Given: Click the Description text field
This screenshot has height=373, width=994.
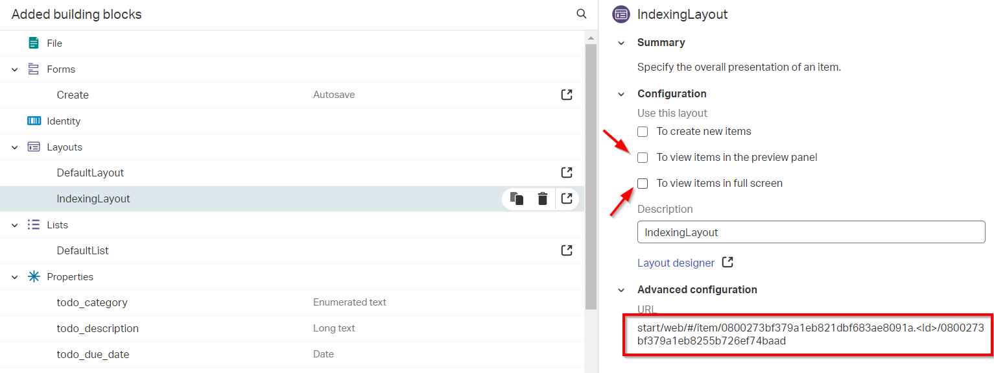Looking at the screenshot, I should pyautogui.click(x=811, y=232).
